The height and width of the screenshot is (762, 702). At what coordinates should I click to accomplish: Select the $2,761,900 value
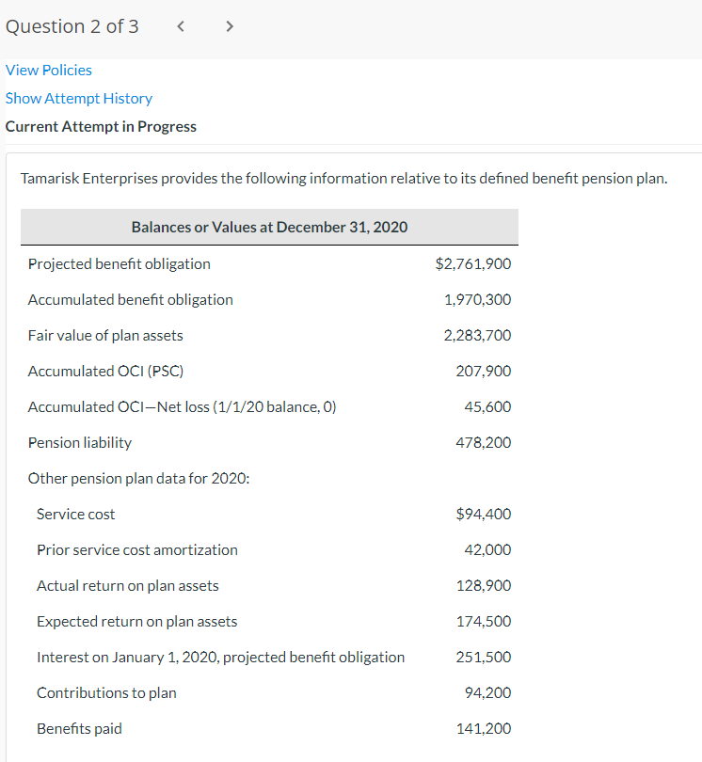click(x=473, y=263)
